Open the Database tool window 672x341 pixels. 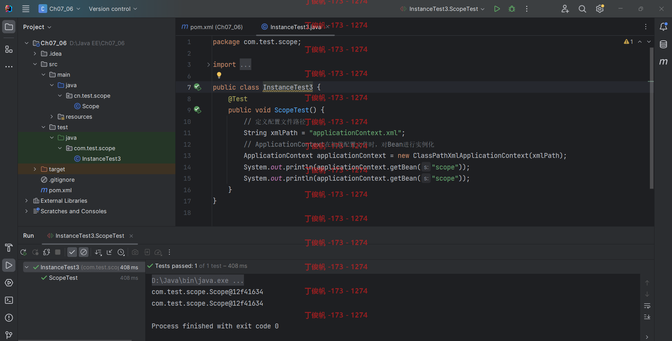(x=663, y=44)
